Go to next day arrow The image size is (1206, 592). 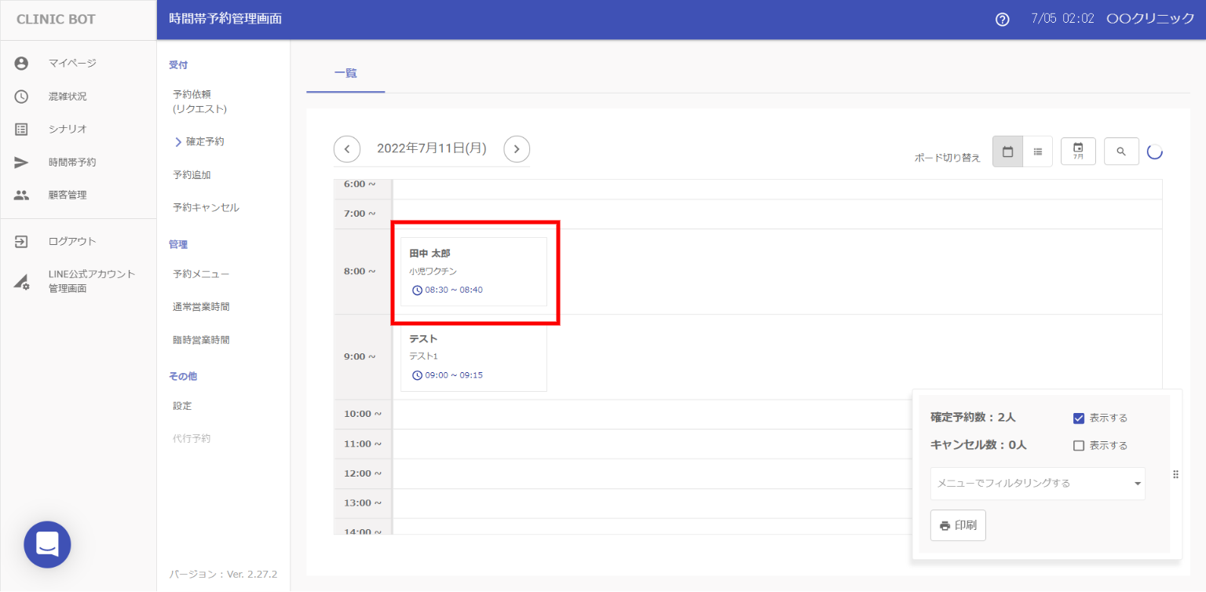tap(517, 148)
